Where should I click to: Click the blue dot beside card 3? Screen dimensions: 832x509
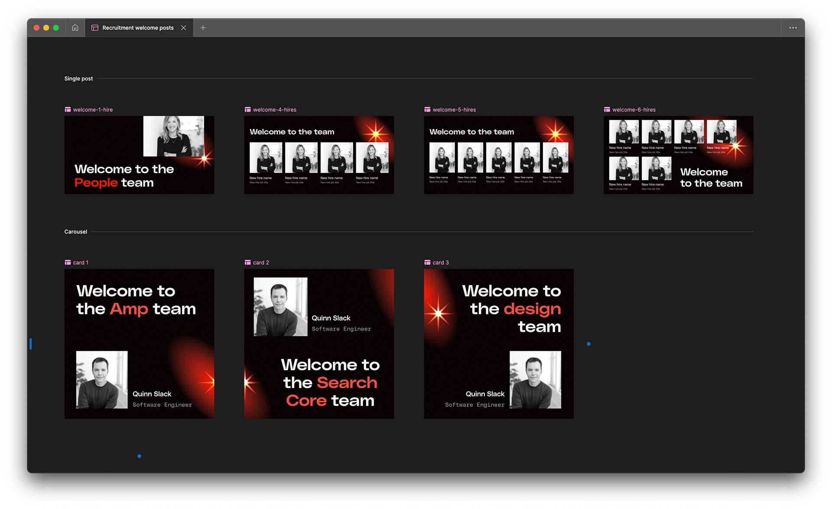[x=589, y=344]
